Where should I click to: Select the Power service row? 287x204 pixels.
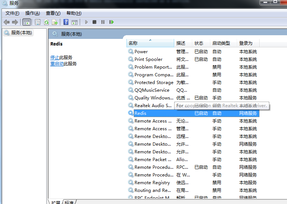tap(193, 51)
